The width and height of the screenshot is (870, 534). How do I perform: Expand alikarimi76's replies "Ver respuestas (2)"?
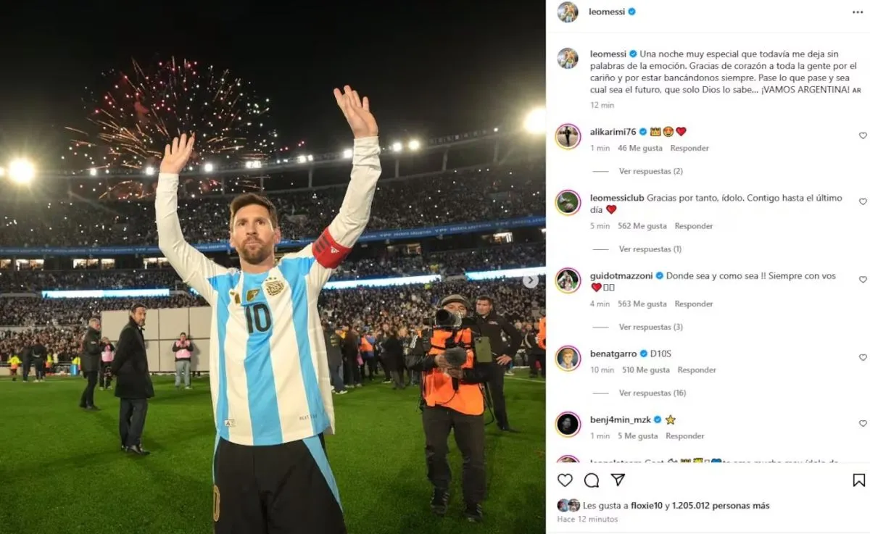(650, 171)
